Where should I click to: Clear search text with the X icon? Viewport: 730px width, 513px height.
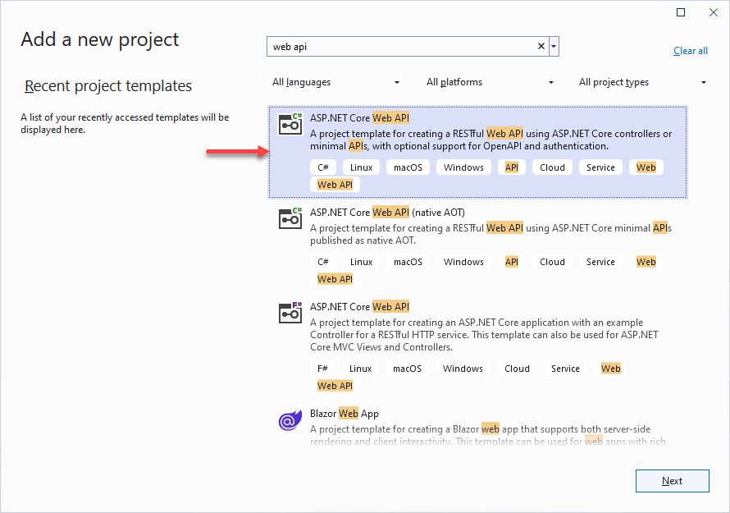pyautogui.click(x=541, y=47)
